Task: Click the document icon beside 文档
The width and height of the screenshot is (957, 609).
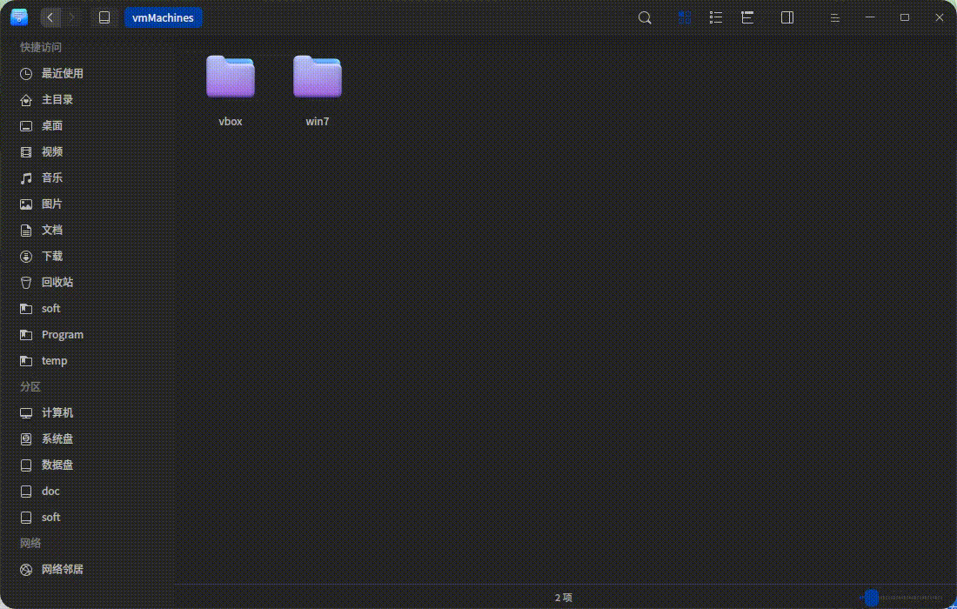Action: point(25,231)
